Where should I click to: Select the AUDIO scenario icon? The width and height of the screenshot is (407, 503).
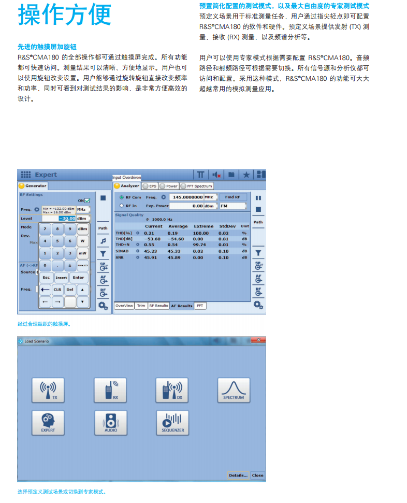point(111,423)
